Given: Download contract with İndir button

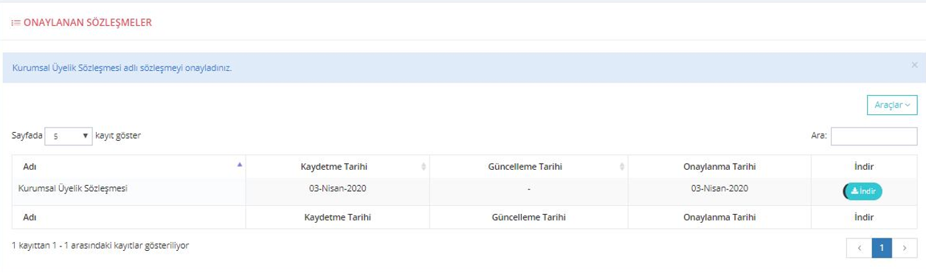Looking at the screenshot, I should 863,190.
